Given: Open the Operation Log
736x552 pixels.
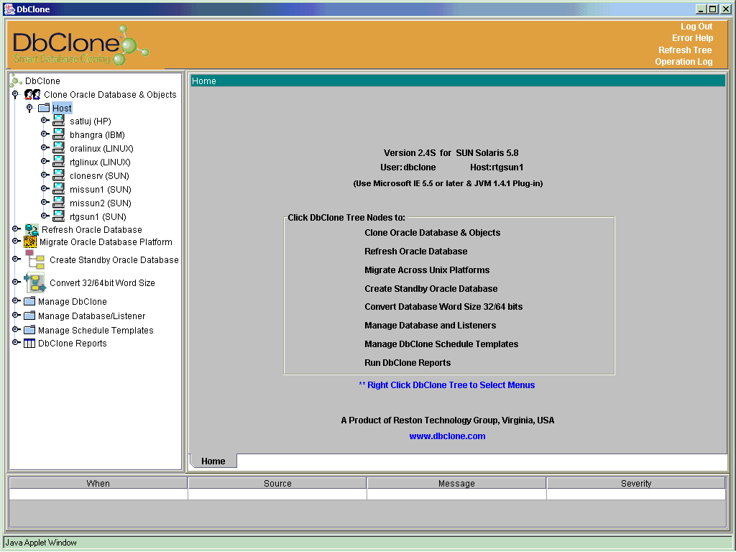Looking at the screenshot, I should (684, 62).
